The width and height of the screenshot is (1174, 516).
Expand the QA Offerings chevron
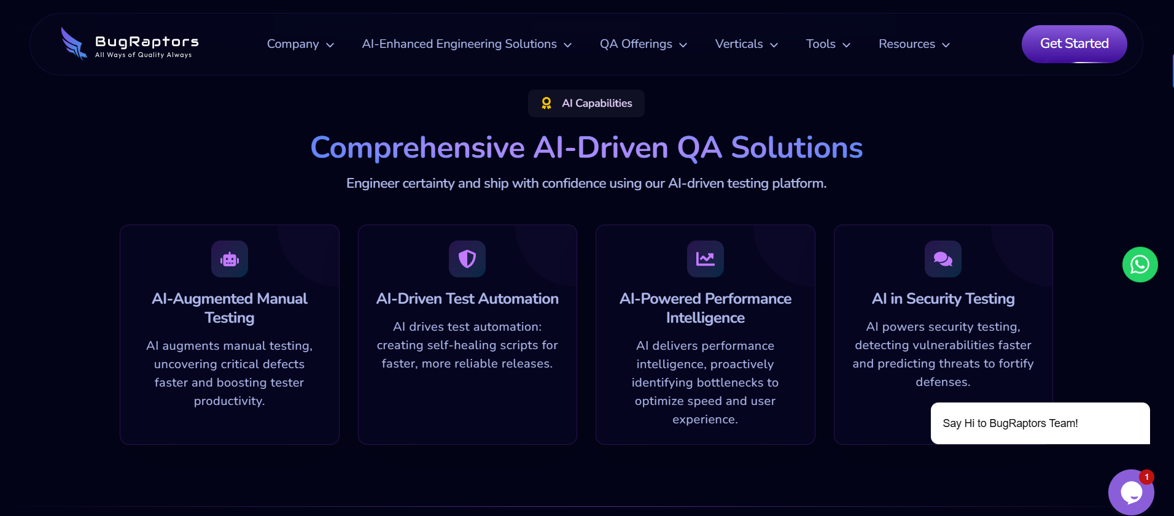683,45
